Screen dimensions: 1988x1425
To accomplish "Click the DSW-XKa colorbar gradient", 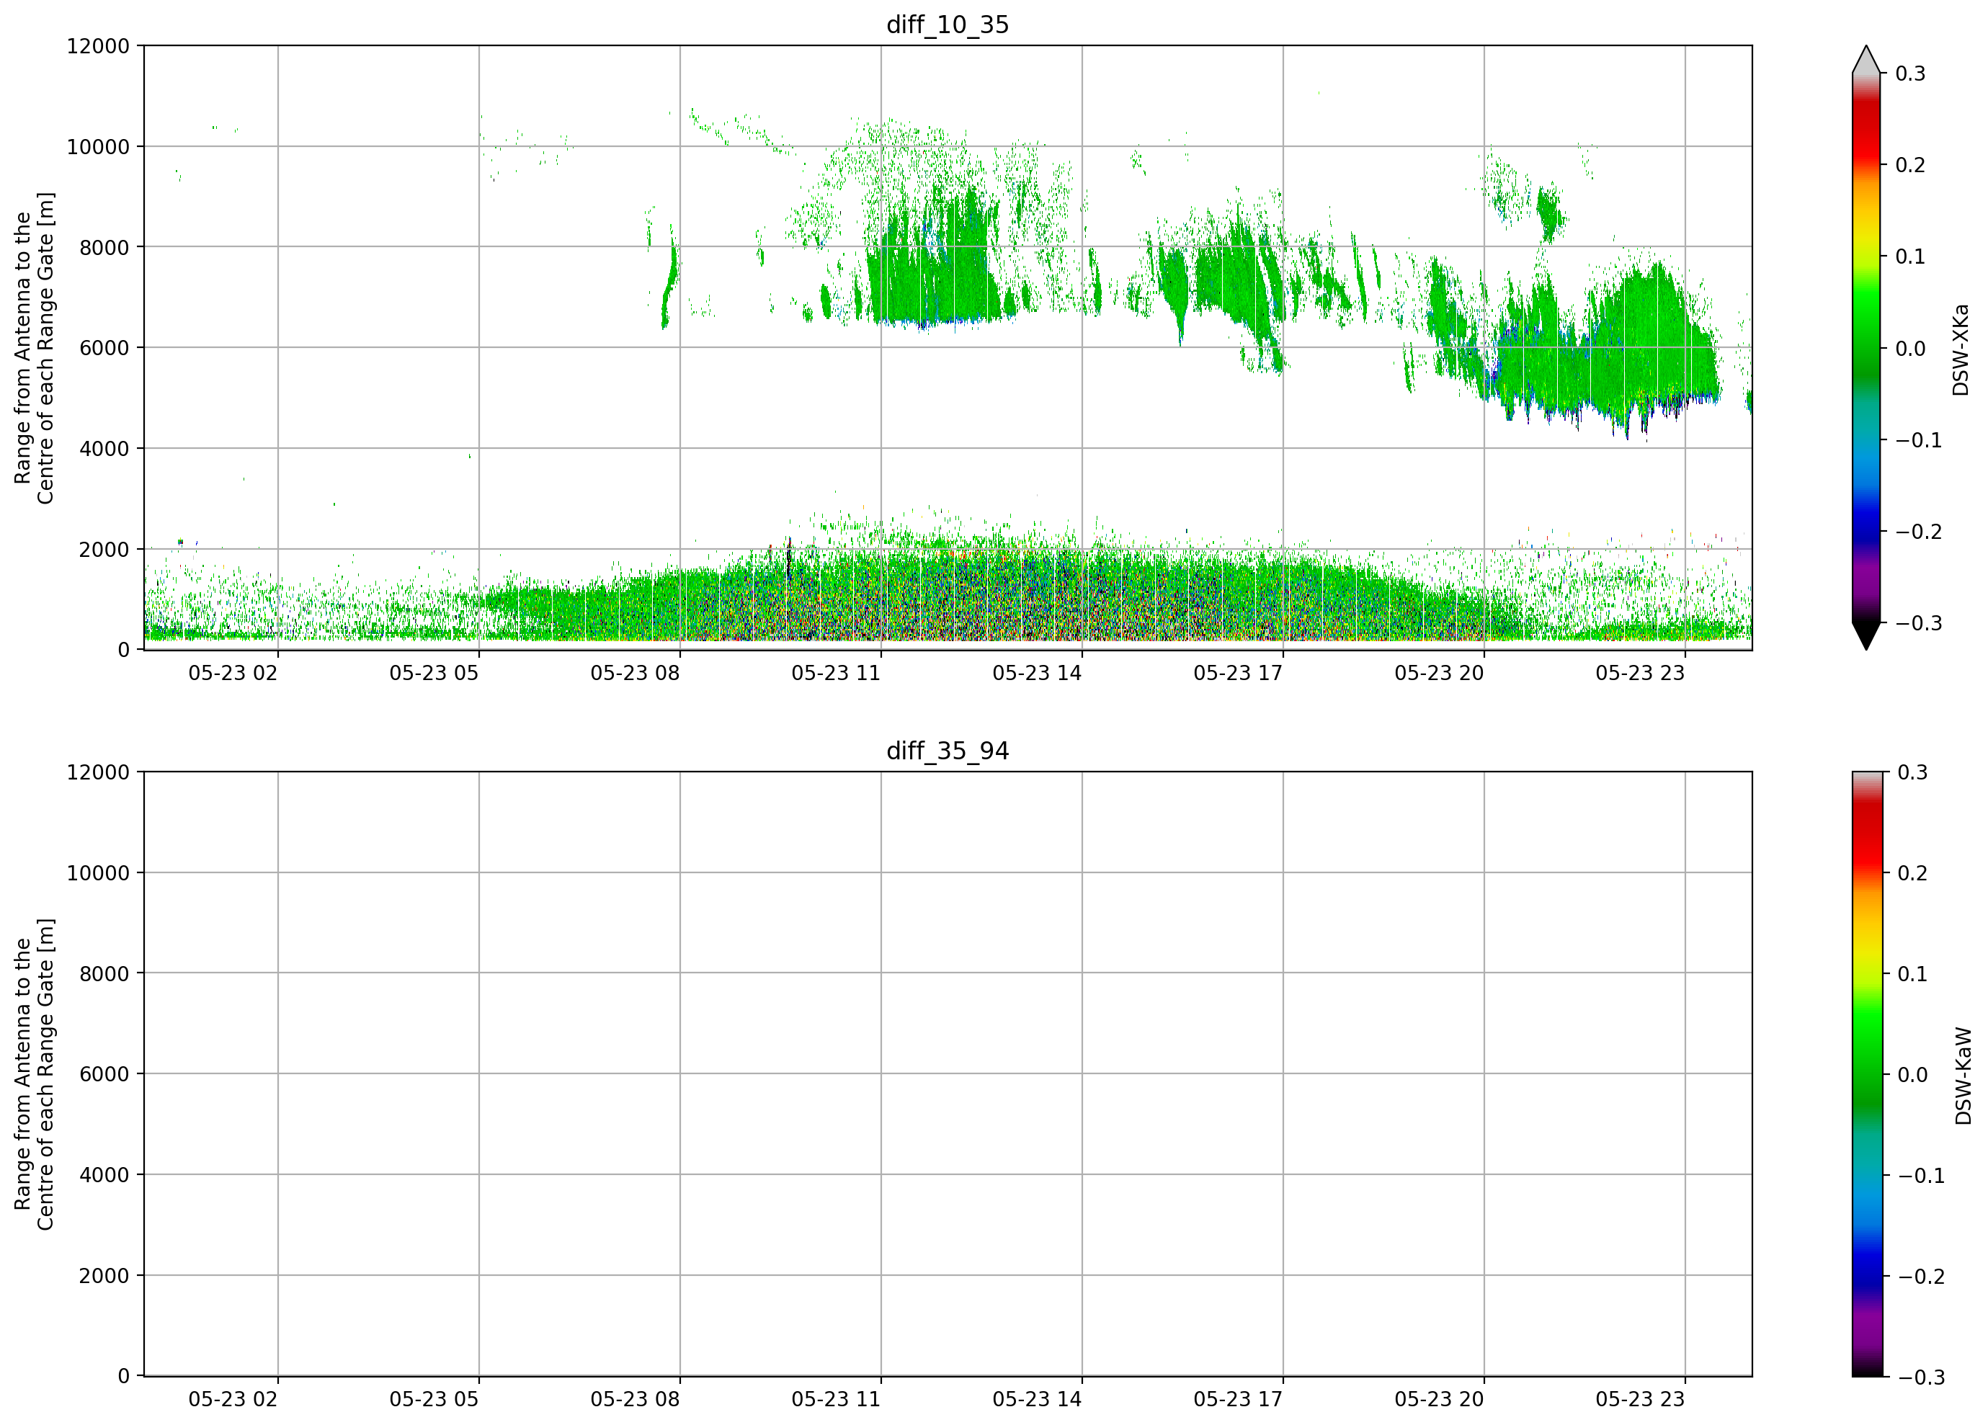I will (1866, 348).
